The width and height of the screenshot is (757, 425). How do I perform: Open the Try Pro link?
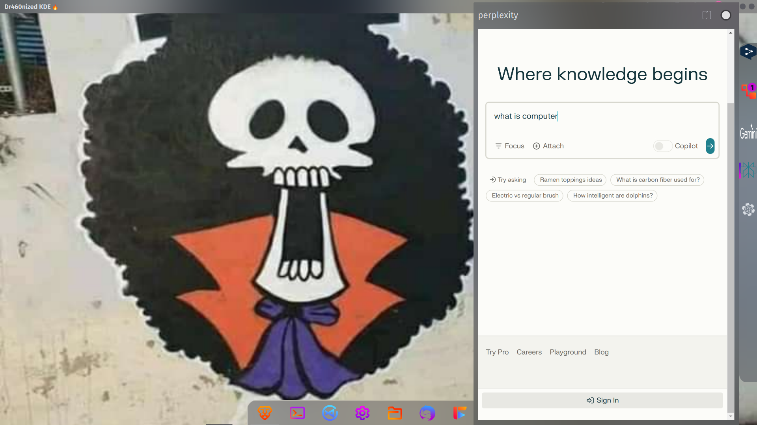coord(497,352)
